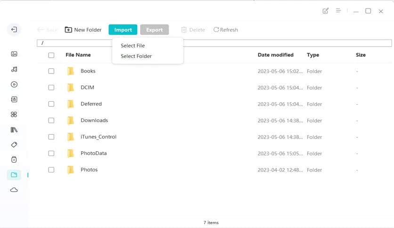The image size is (394, 228).
Task: Sort by File Name column header
Action: tap(78, 55)
